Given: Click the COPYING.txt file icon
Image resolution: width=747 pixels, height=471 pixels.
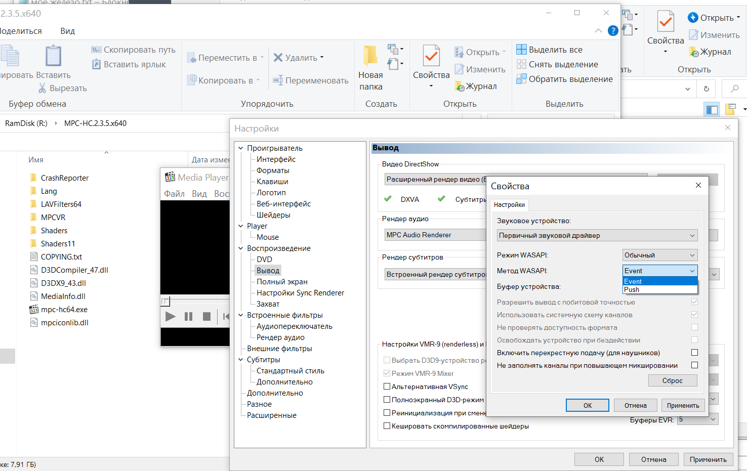Looking at the screenshot, I should coord(34,257).
